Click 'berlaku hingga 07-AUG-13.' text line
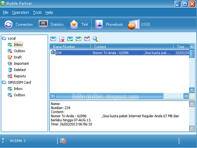Viewport: 197px width, 148px height. [x=71, y=120]
